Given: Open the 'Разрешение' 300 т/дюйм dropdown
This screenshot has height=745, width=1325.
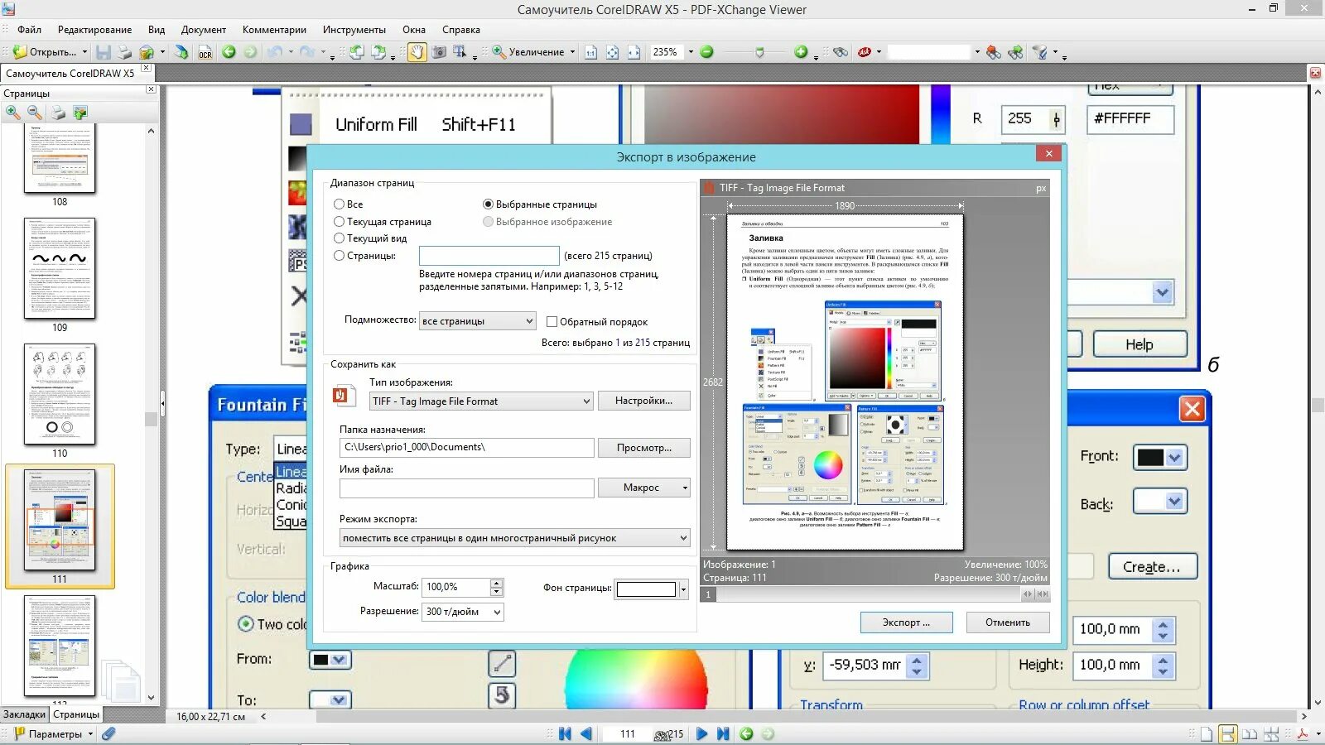Looking at the screenshot, I should (463, 612).
